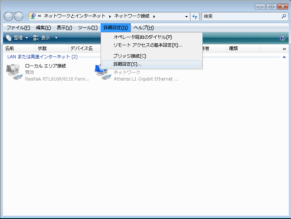Click inside the 検索 search field
The width and height of the screenshot is (291, 219).
click(241, 16)
